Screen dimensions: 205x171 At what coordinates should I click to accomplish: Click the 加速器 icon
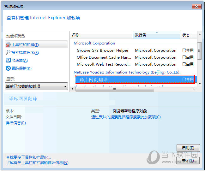click(x=8, y=60)
